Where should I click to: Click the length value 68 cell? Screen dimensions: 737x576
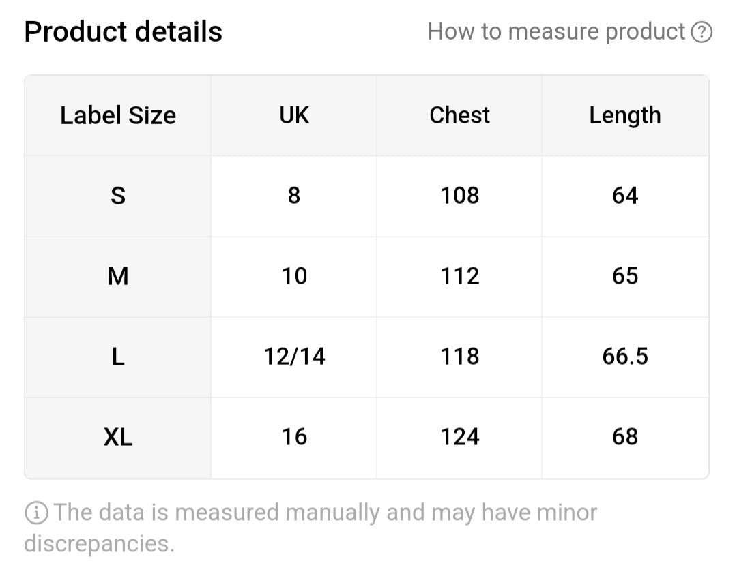625,438
